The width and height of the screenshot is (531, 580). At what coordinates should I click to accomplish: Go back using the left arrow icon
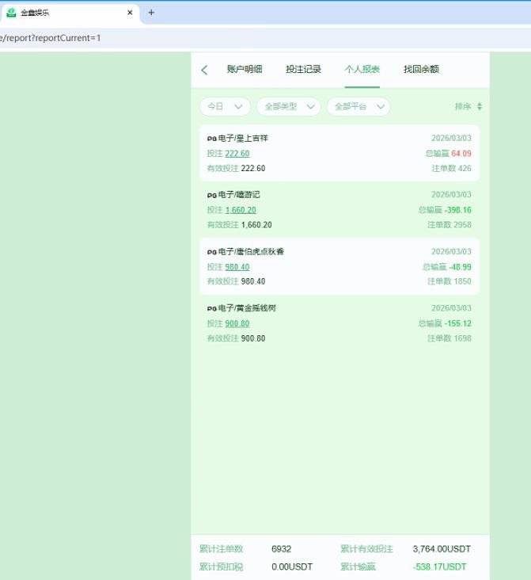point(204,70)
